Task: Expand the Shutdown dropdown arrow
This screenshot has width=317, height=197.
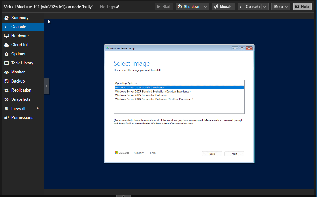Action: coord(206,7)
